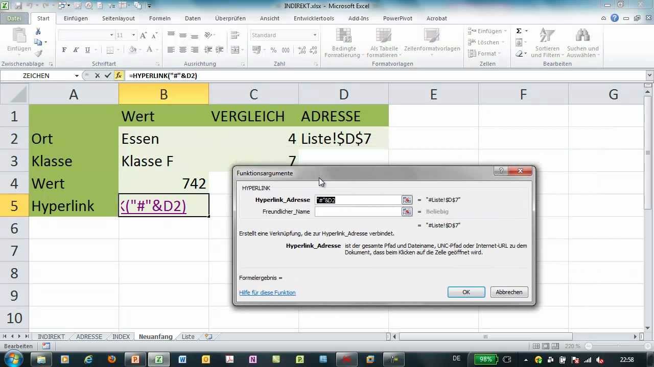Decrease font size with small A
The image size is (654, 367).
click(154, 35)
